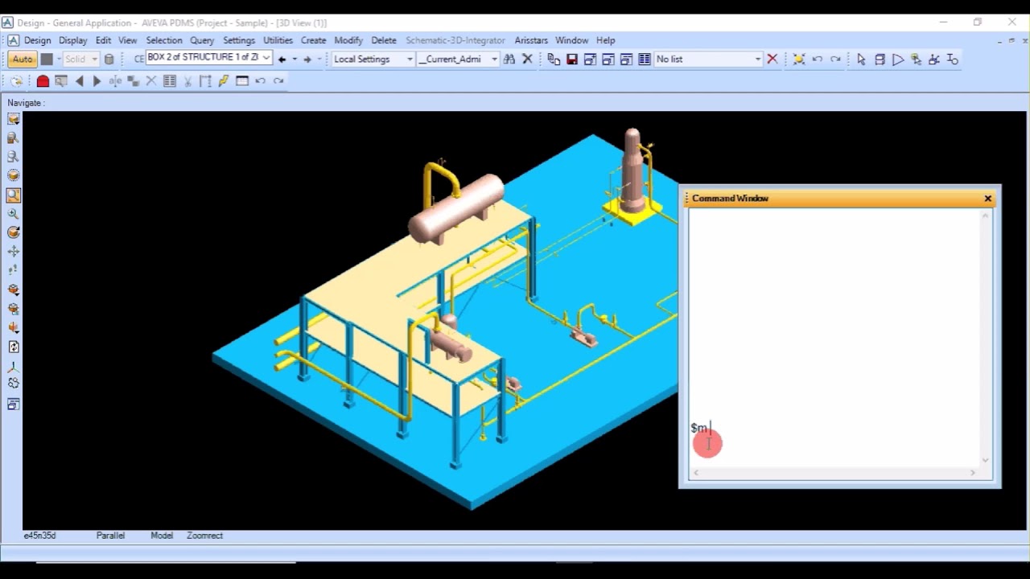Image resolution: width=1030 pixels, height=579 pixels.
Task: Activate the highlighted zoom rectangle tool
Action: (14, 195)
